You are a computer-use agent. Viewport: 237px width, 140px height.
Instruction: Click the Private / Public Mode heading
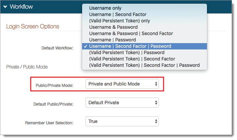(27, 67)
